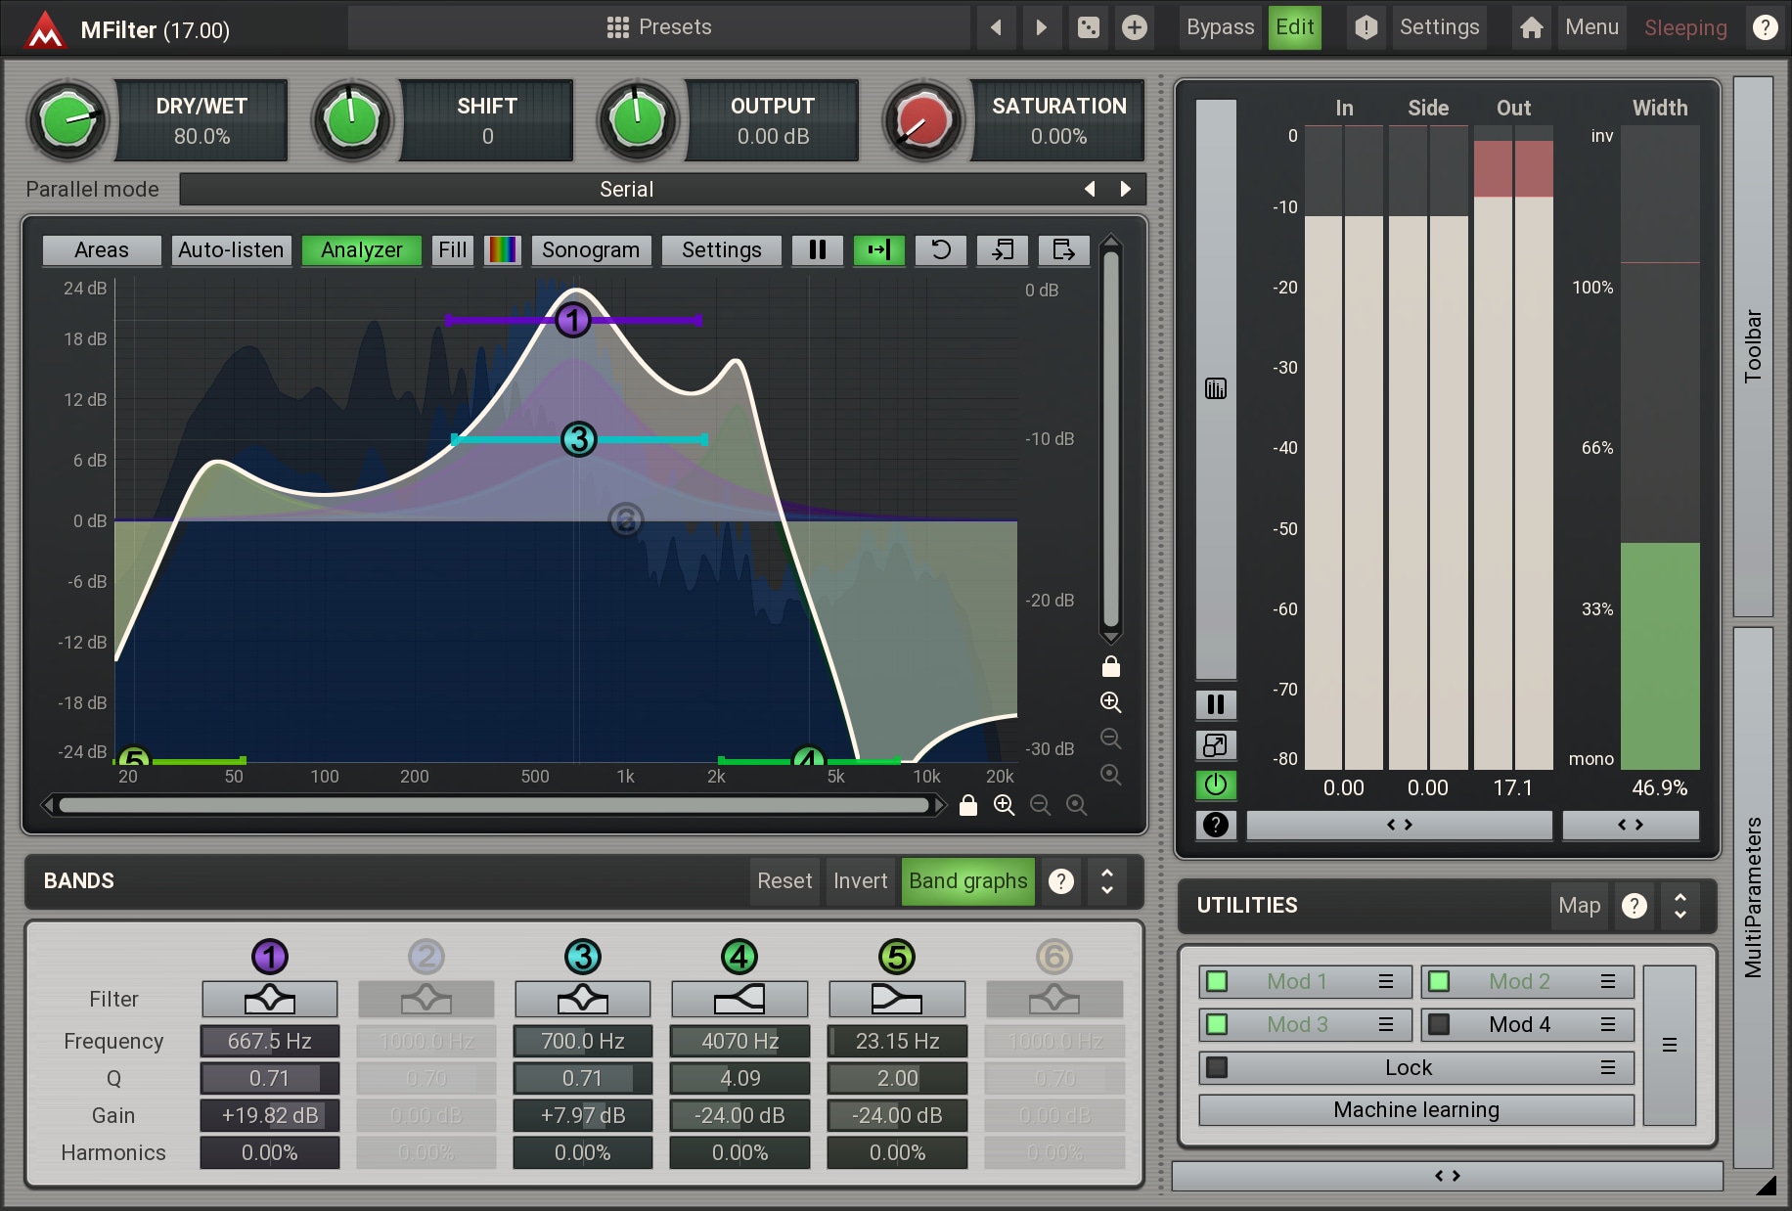
Task: Click the home icon in top bar
Action: 1531,27
